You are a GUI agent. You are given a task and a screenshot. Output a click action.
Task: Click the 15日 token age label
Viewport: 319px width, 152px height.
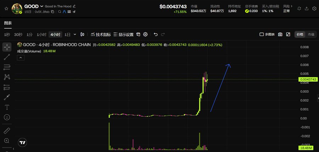(28, 12)
